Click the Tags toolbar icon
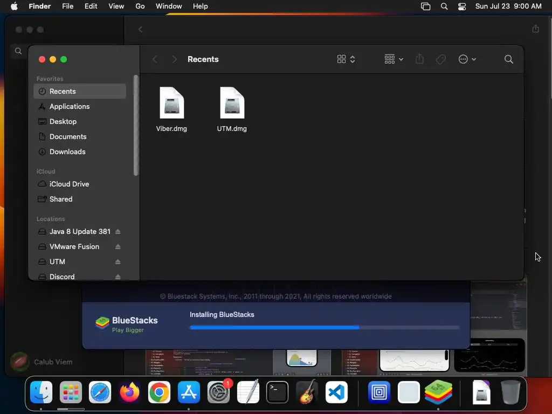The width and height of the screenshot is (552, 414). [x=440, y=59]
